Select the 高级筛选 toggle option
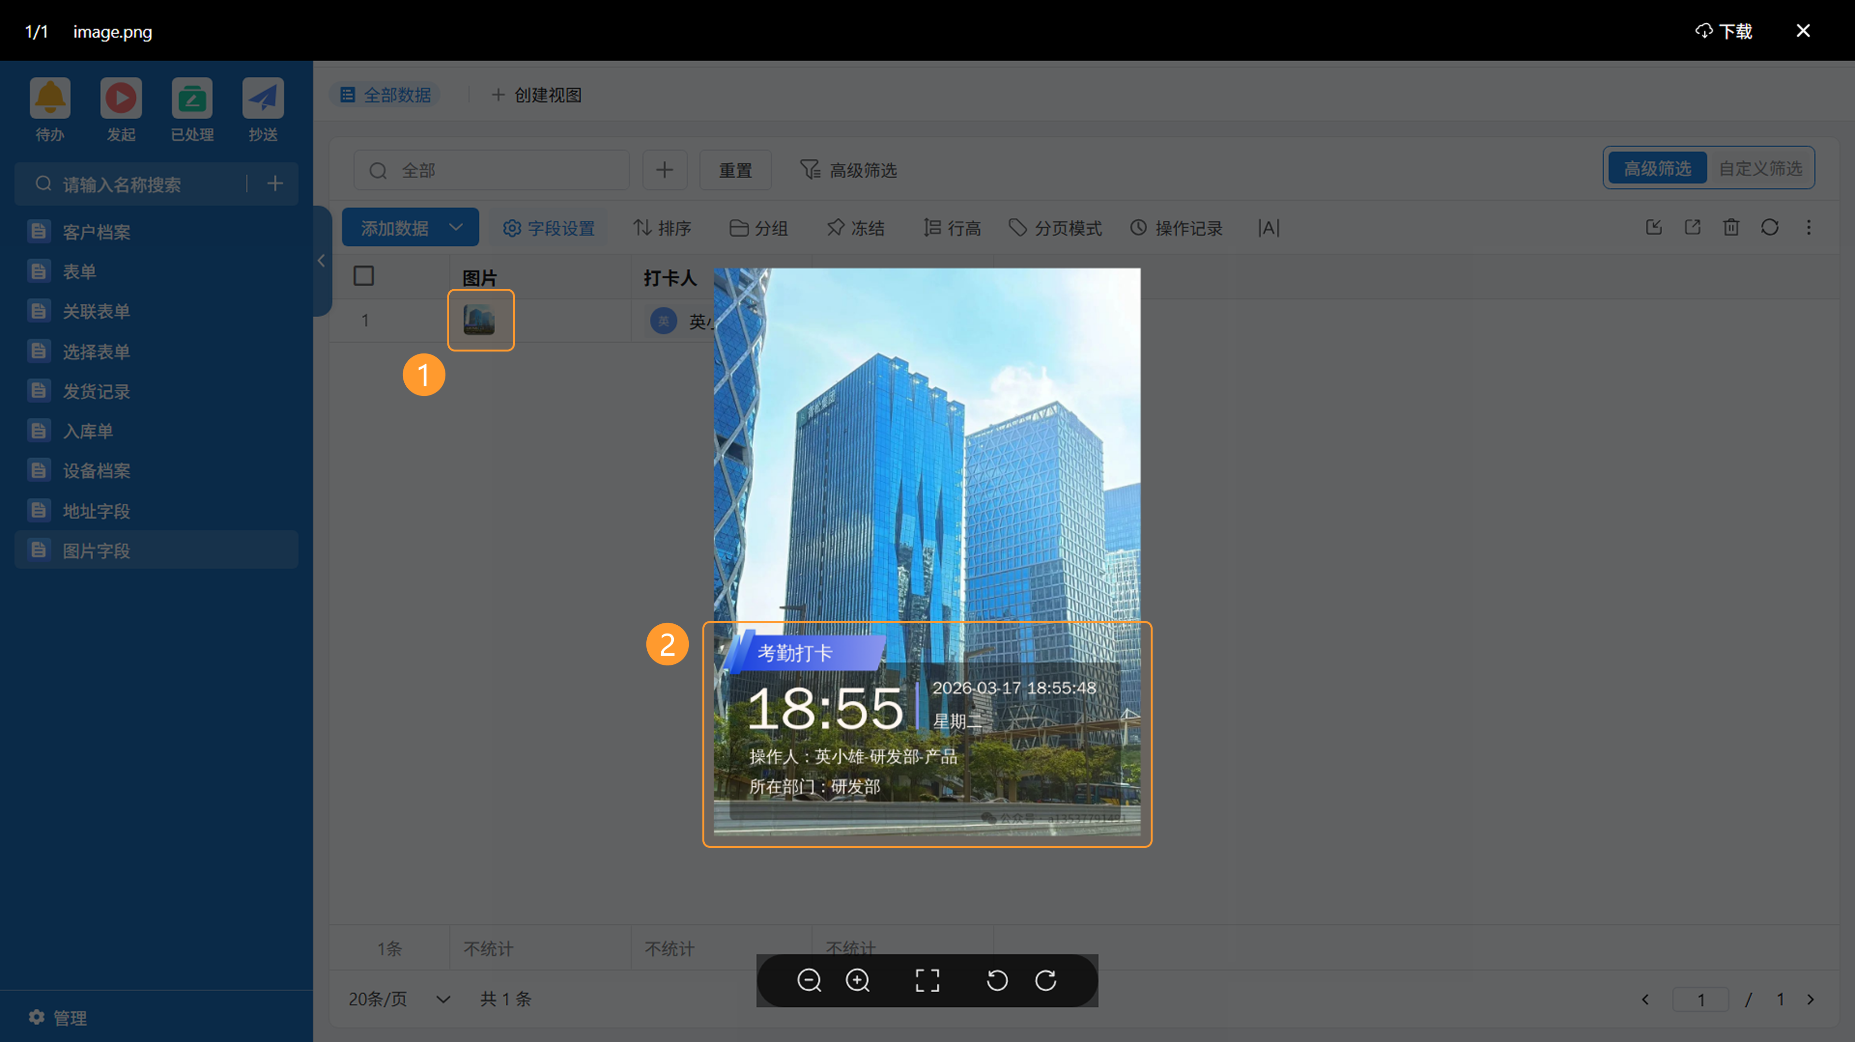 click(x=1657, y=169)
